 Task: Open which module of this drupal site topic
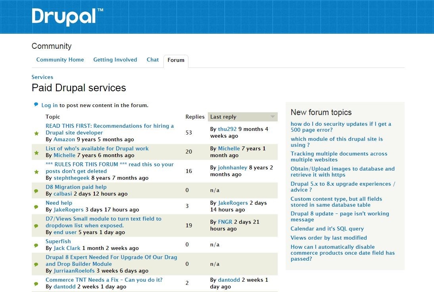[336, 142]
